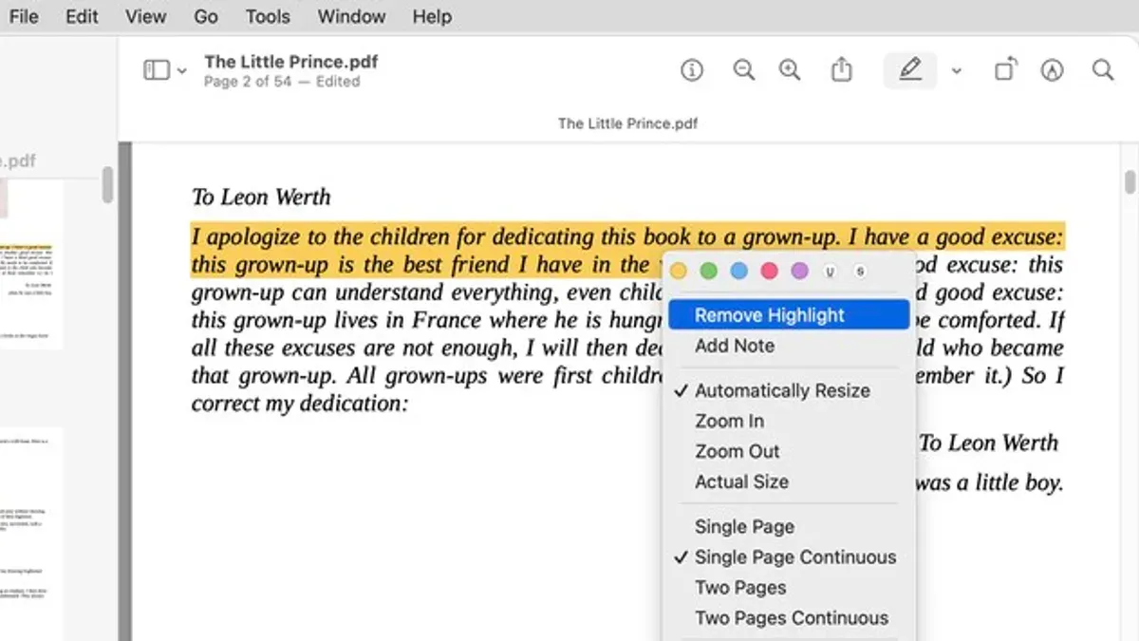This screenshot has height=641, width=1139.
Task: Switch to Two Pages view
Action: tap(789, 587)
